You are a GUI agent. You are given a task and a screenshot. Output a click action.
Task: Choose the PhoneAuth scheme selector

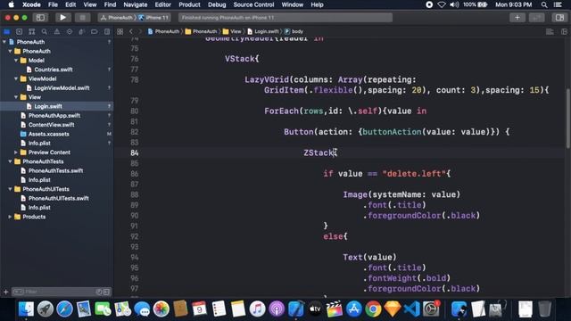[x=117, y=18]
